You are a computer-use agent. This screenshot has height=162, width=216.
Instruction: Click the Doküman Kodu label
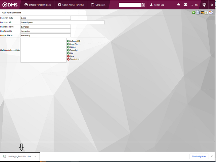tap(6, 18)
